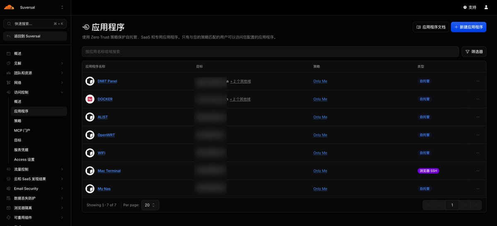
Task: Click the 浏览器 SSH type badge
Action: pyautogui.click(x=428, y=171)
